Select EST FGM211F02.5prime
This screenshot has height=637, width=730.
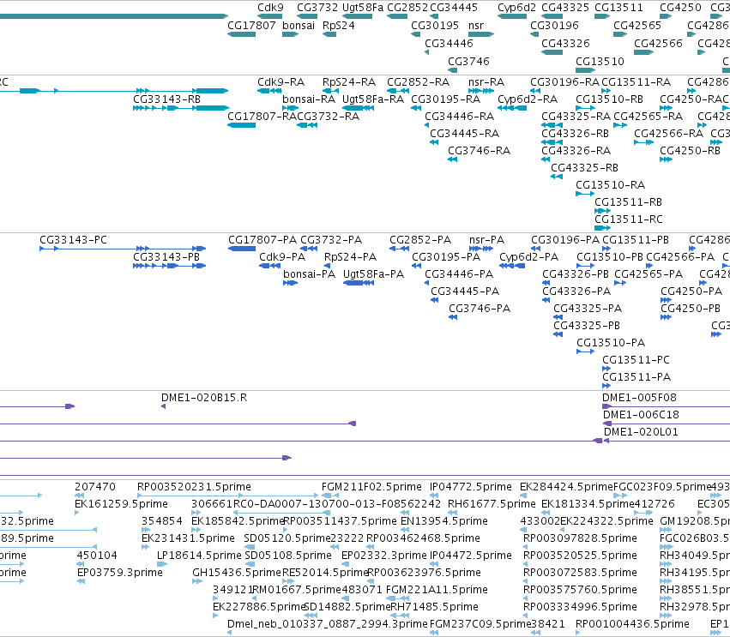click(371, 487)
